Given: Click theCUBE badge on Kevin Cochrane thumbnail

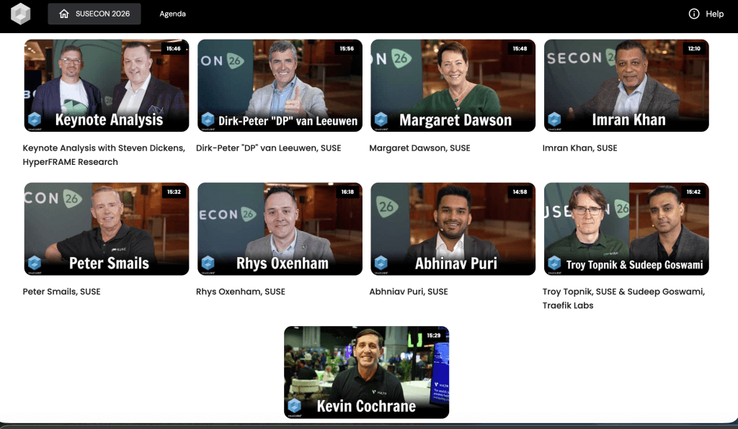Looking at the screenshot, I should click(x=295, y=407).
